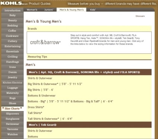158x139 pixels.
Task: Open Big Shirts 5'8" - 6' size chart
Action: 41,90
